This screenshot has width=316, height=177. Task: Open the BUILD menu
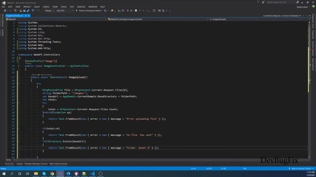[37, 7]
